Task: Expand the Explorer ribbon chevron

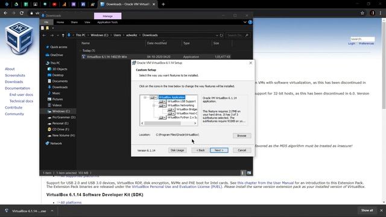Action: point(245,22)
